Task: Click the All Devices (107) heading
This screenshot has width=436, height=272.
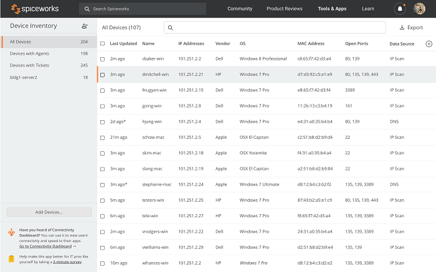Action: [x=121, y=27]
